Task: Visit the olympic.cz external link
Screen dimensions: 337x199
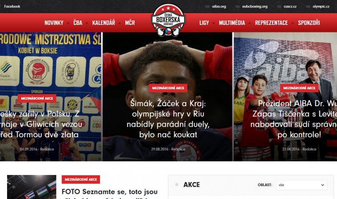Action: 321,6
